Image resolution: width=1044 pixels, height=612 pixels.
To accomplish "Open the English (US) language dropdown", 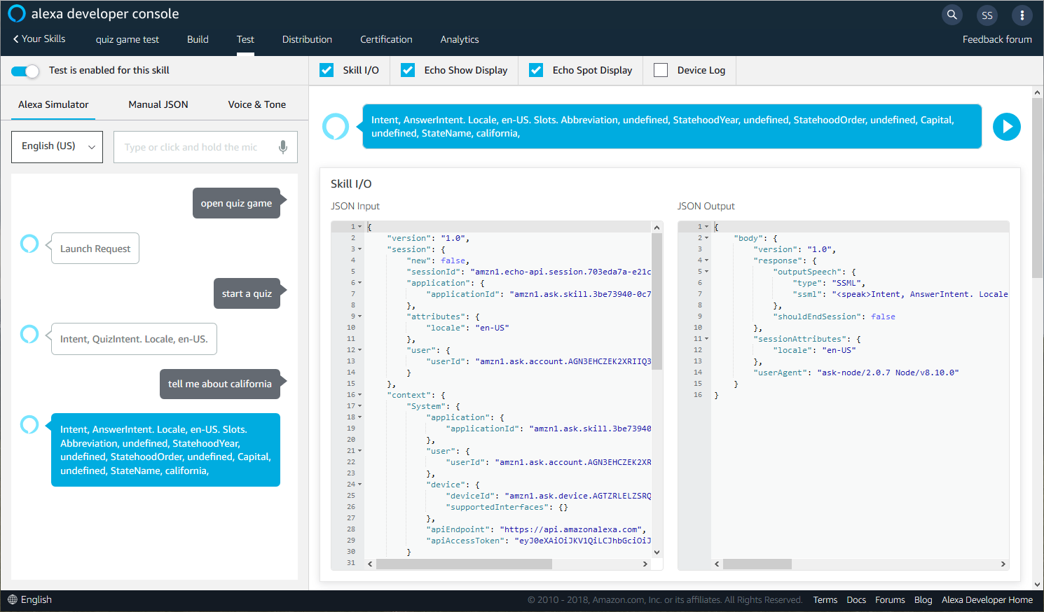I will point(57,147).
